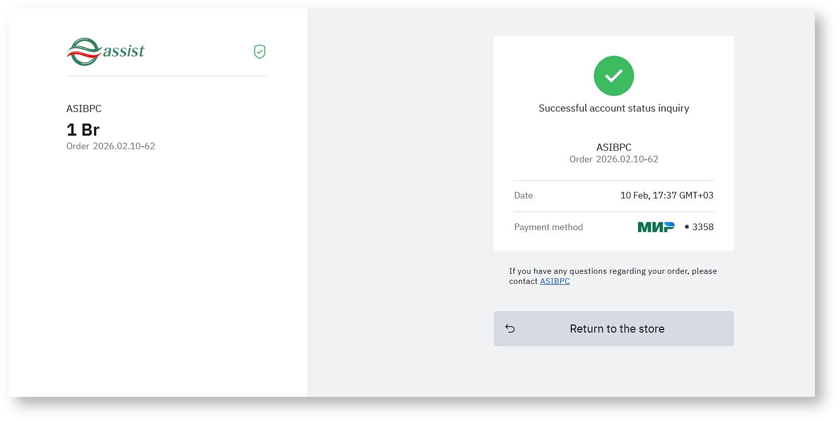839x421 pixels.
Task: Click the order number under 1 Br
Action: click(111, 146)
